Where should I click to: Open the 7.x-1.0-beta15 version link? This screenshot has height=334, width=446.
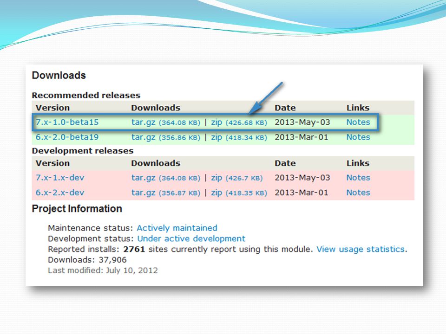point(67,122)
